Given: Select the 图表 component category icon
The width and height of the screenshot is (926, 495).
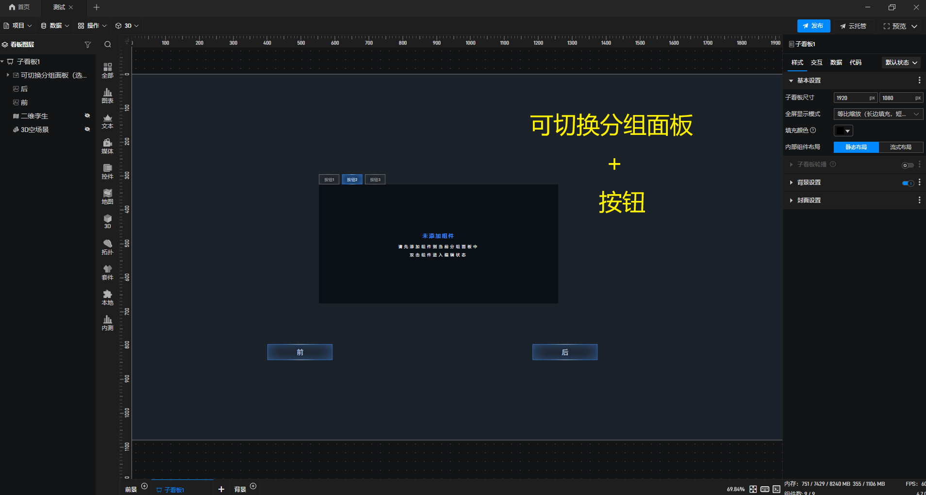Looking at the screenshot, I should [x=107, y=95].
